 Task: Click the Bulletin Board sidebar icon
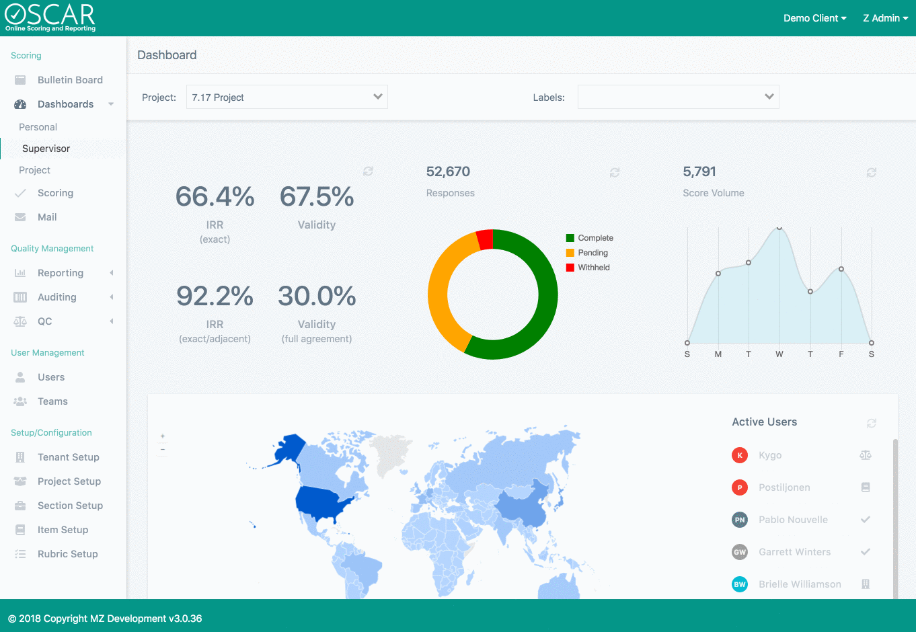(20, 80)
